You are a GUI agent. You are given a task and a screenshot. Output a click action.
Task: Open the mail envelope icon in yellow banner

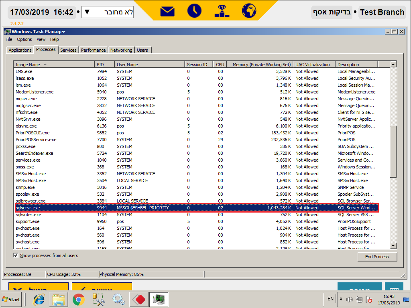167,12
